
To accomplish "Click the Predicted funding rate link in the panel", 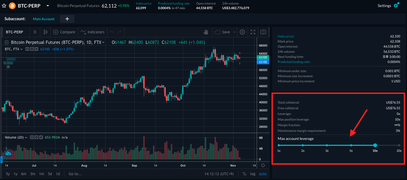I will 294,62.
